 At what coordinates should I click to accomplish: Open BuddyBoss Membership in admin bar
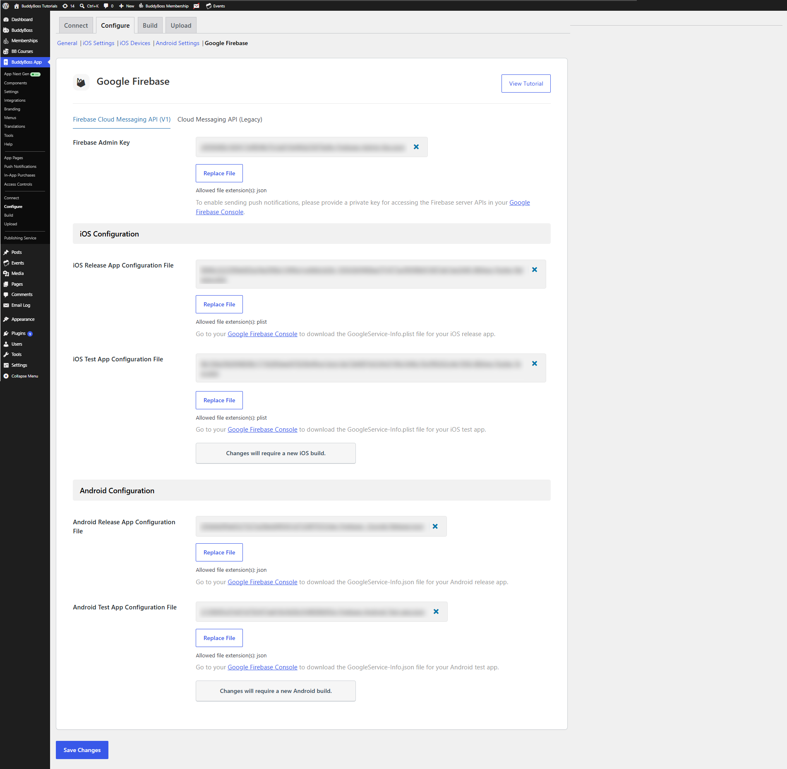pyautogui.click(x=164, y=6)
